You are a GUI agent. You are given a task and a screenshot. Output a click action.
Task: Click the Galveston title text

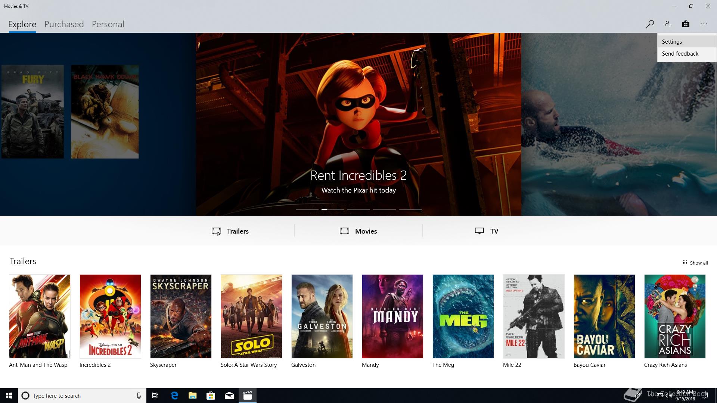click(x=303, y=365)
